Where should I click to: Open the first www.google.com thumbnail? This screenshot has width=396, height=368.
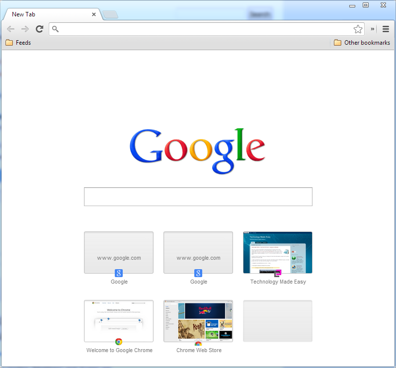click(x=119, y=252)
